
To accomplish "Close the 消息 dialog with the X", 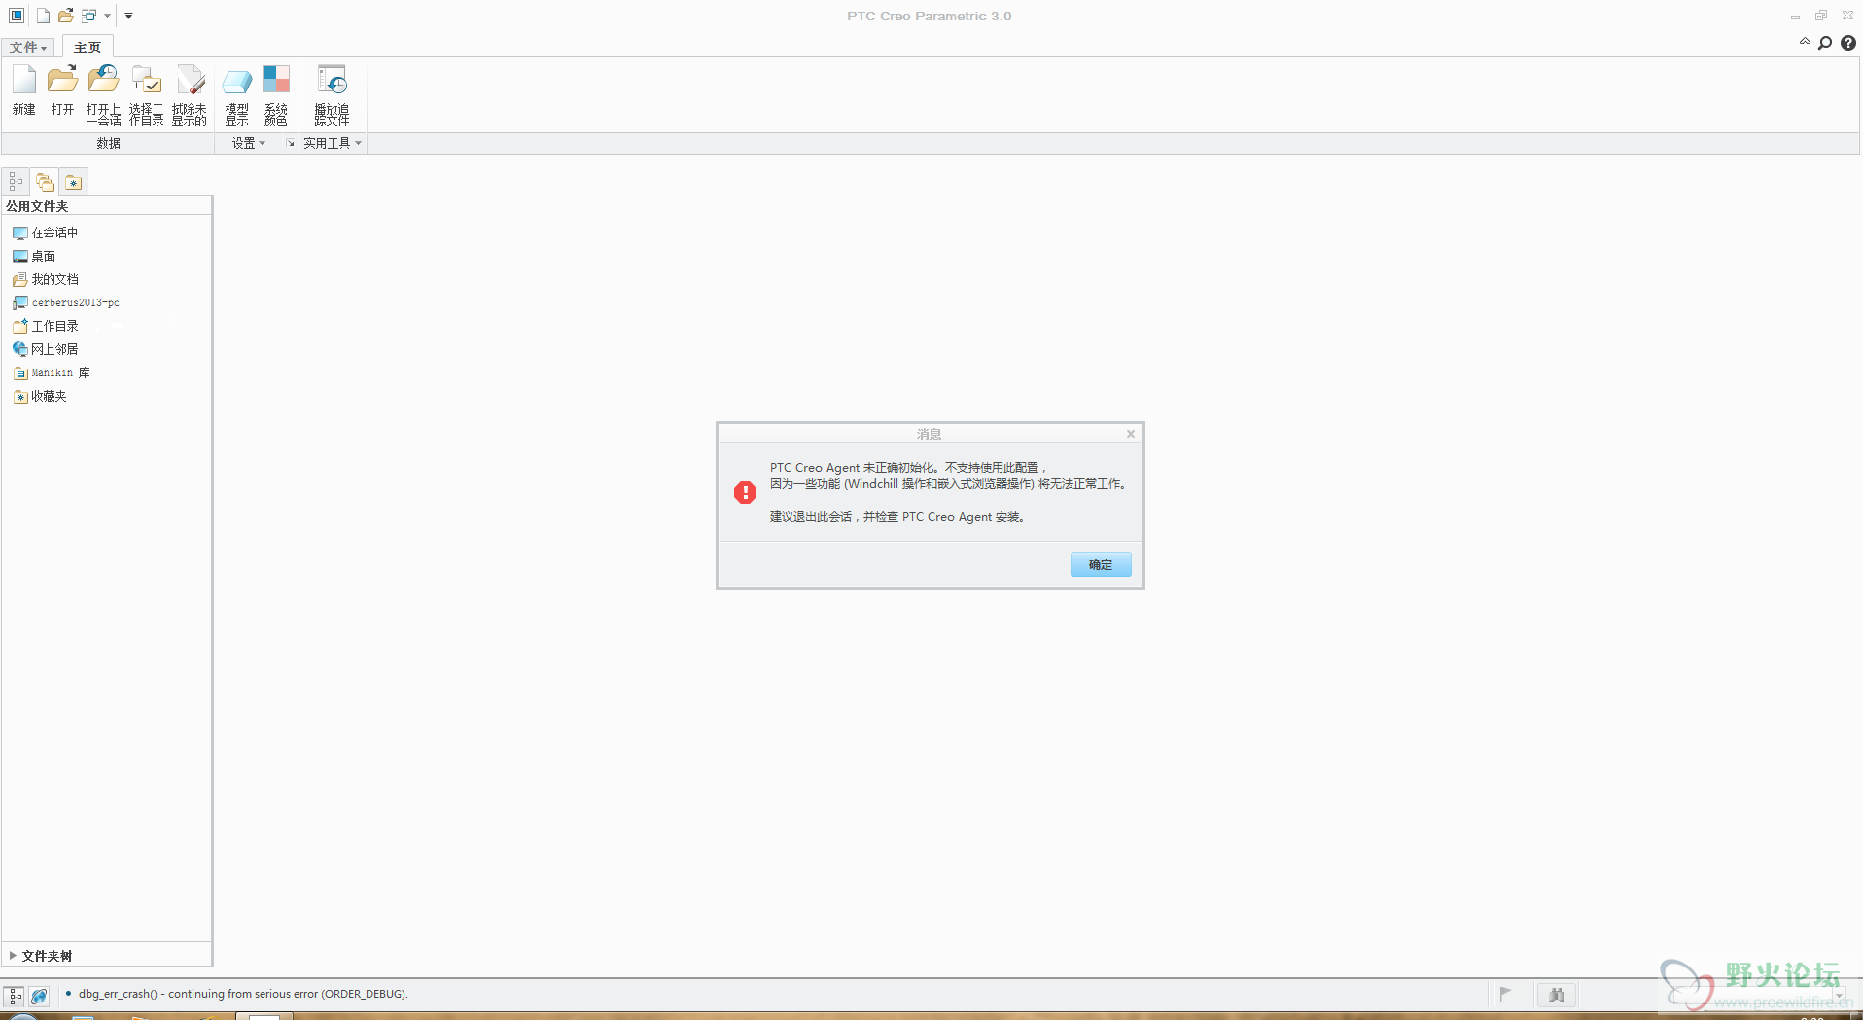I will coord(1131,434).
